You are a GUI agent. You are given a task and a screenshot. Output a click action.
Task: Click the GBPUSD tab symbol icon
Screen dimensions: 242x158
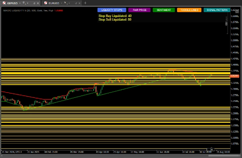[4, 3]
